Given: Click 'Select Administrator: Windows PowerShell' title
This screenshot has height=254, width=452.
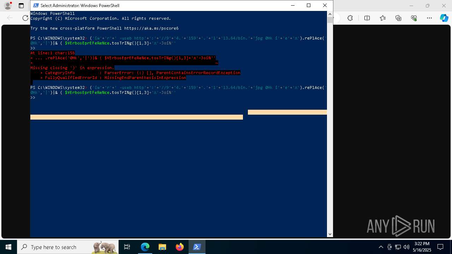Looking at the screenshot, I should (x=80, y=5).
